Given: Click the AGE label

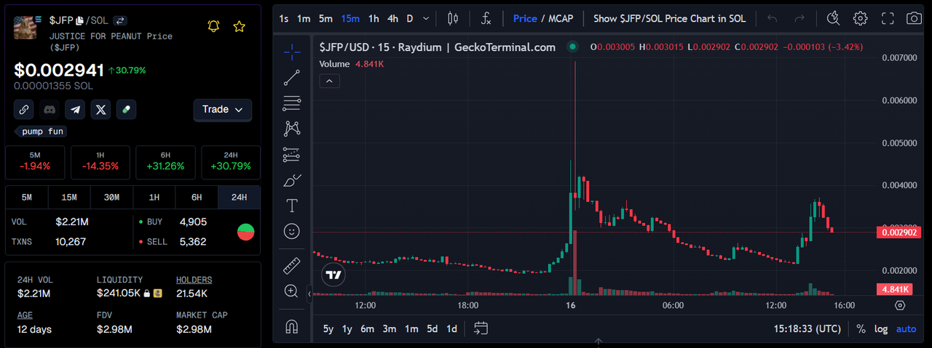Looking at the screenshot, I should click(25, 315).
